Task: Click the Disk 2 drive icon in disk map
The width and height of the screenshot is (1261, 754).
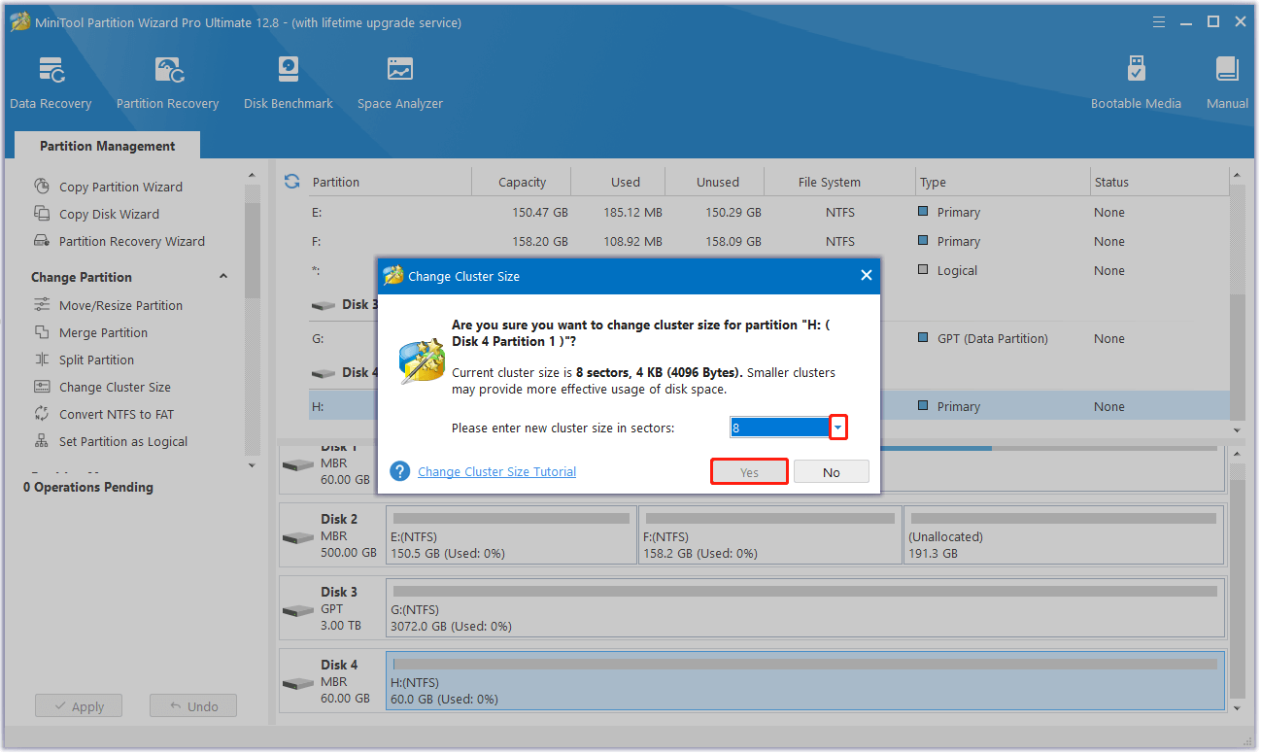Action: point(298,537)
